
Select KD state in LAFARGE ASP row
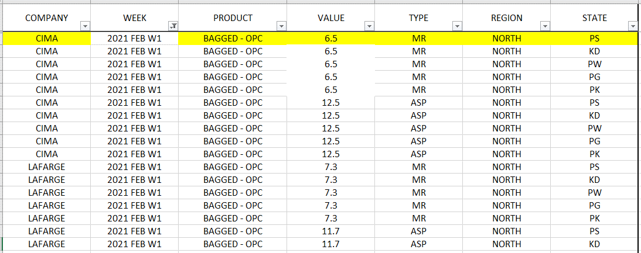594,244
